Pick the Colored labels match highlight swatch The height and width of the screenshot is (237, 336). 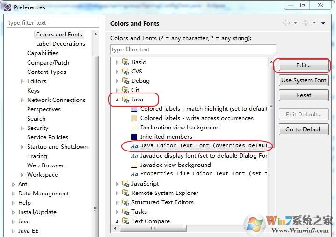(x=134, y=109)
